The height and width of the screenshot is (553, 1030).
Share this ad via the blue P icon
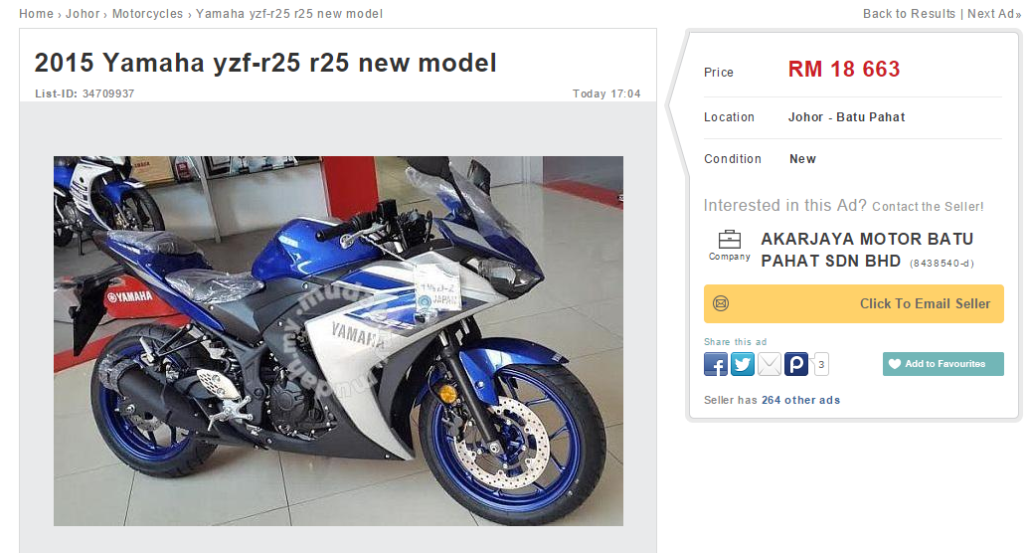[x=796, y=364]
